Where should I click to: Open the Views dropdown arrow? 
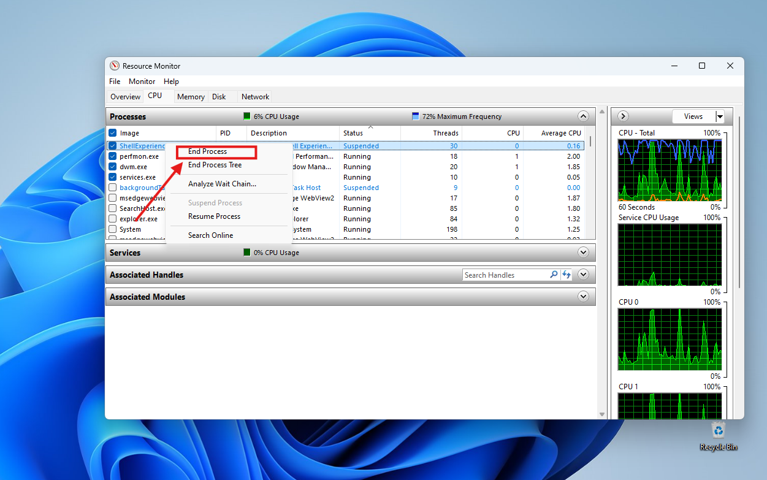720,116
